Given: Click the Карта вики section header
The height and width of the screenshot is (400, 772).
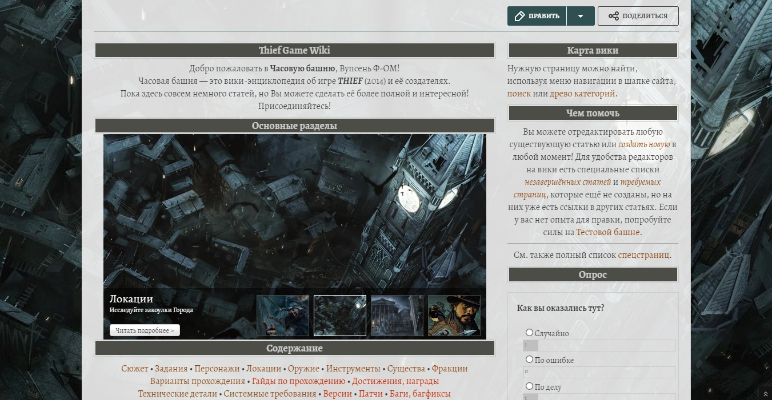Looking at the screenshot, I should pyautogui.click(x=593, y=50).
